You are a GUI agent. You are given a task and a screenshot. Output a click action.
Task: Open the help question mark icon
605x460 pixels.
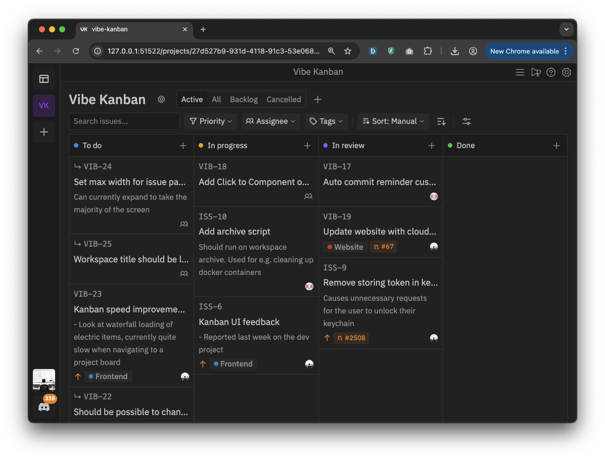(551, 72)
